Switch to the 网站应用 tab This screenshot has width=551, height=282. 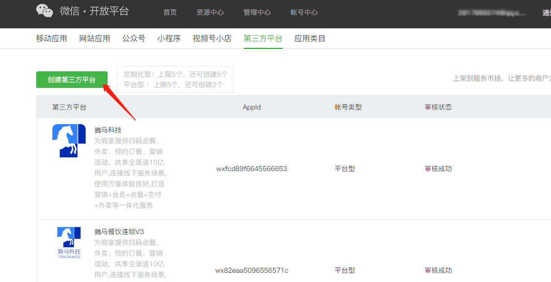[94, 38]
